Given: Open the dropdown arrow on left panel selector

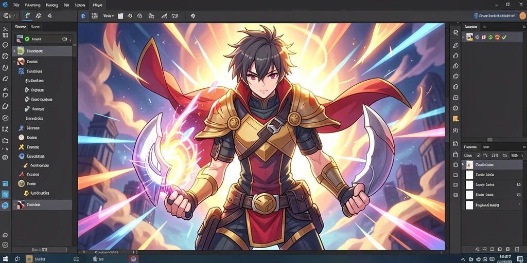Looking at the screenshot, I should coord(70,40).
